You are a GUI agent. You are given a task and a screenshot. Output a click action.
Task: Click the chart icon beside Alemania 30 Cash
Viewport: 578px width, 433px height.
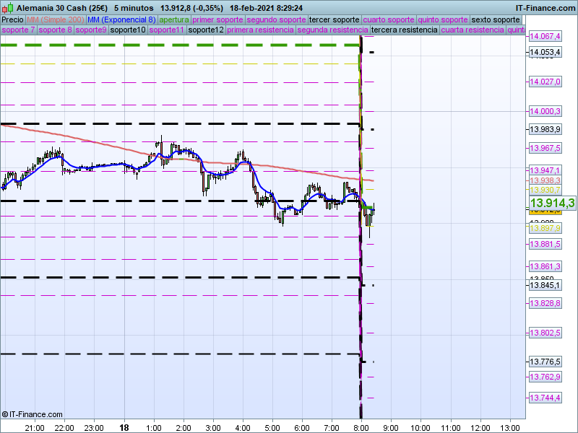point(7,6)
